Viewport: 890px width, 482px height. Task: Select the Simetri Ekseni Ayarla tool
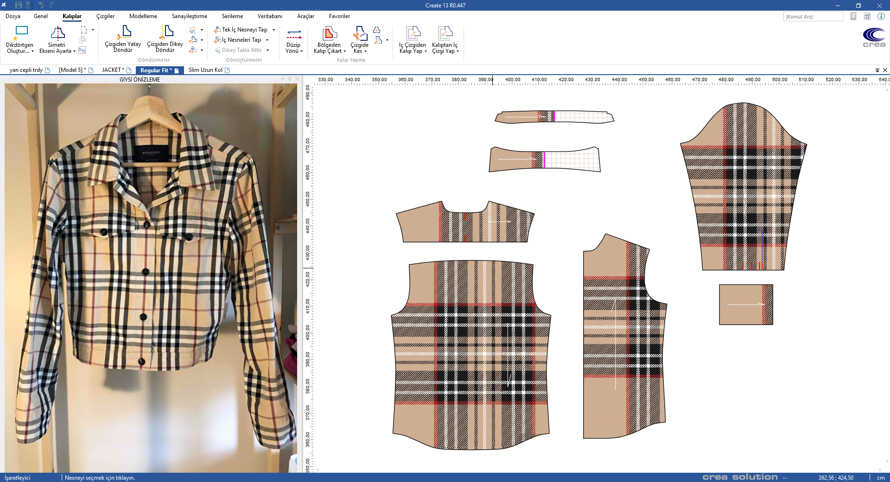click(57, 33)
